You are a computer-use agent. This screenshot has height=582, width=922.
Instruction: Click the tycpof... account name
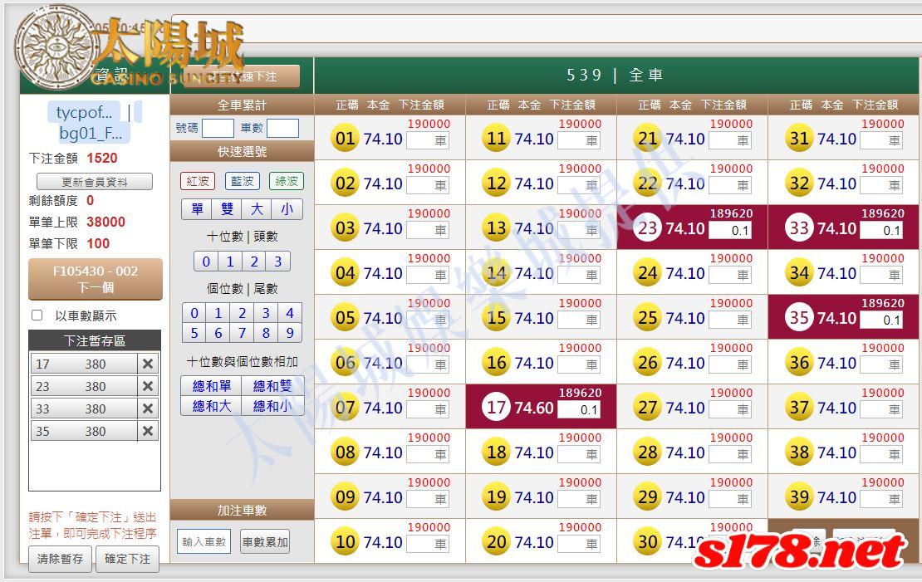(84, 112)
